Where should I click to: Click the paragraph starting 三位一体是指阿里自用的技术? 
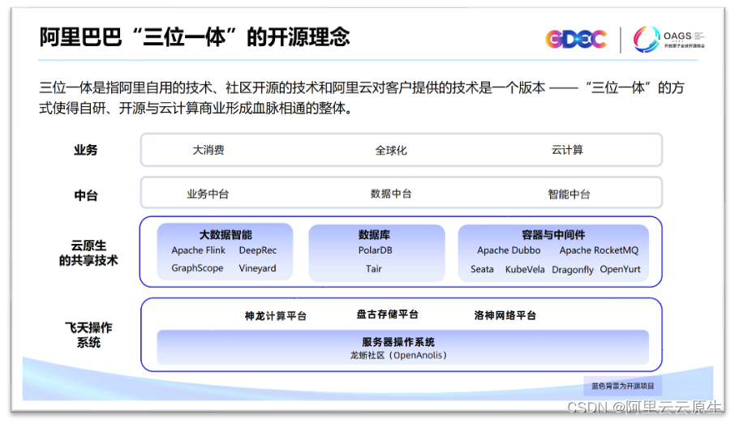(362, 97)
